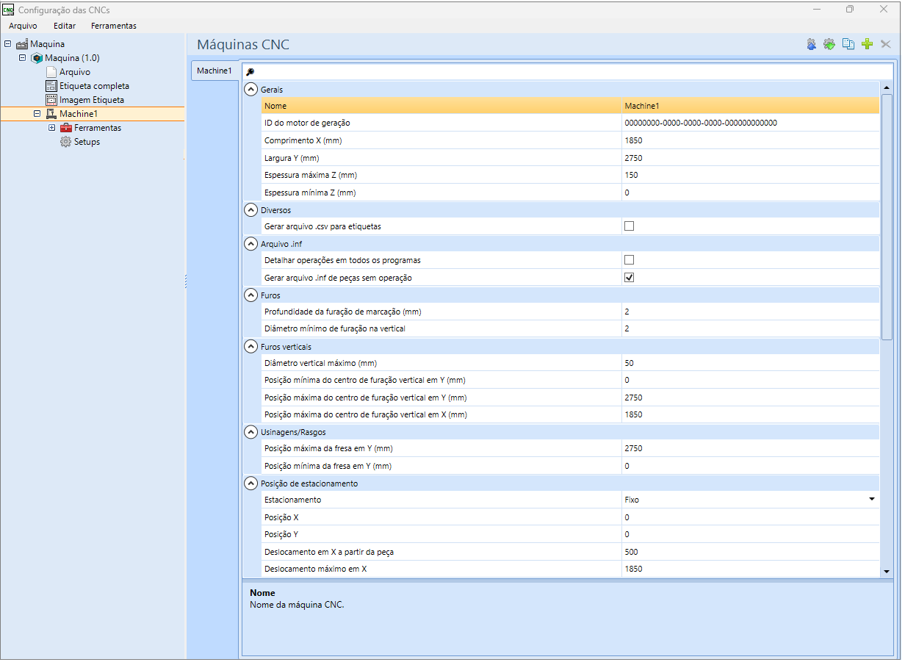Click value 2750 of Posição máxima do centro em Y
Screen dimensions: 905x665
pyautogui.click(x=750, y=398)
